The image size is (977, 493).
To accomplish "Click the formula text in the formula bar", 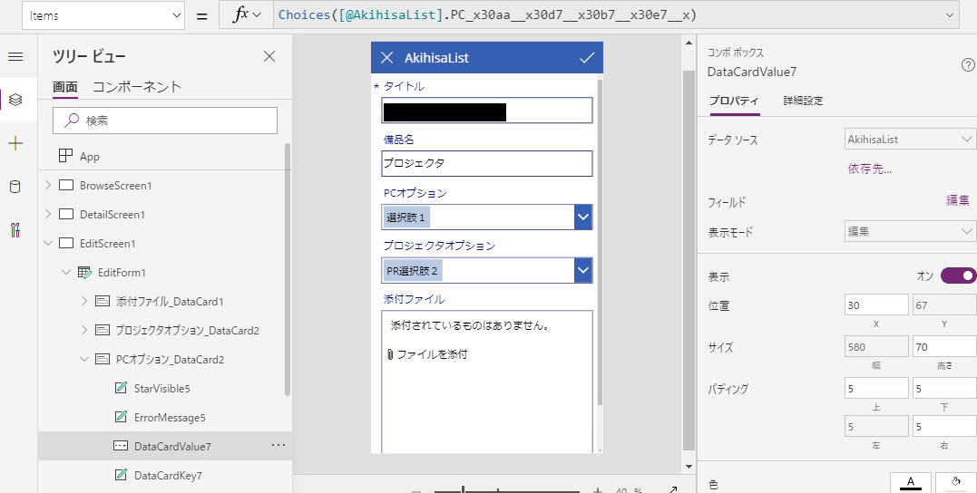I will pyautogui.click(x=487, y=14).
